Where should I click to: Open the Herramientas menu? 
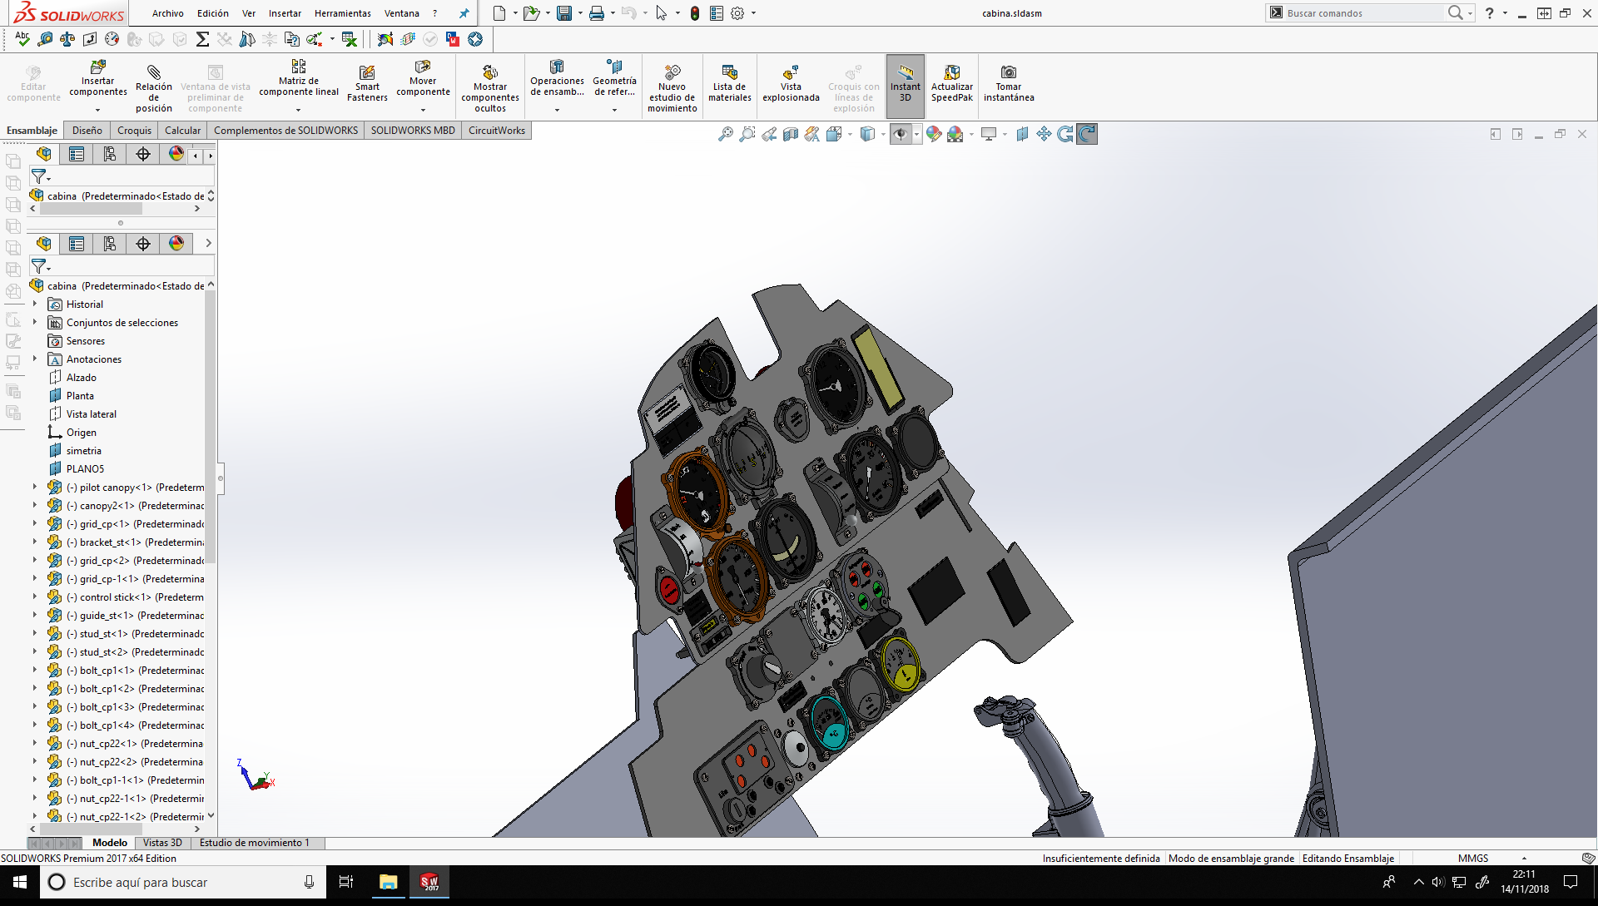click(342, 13)
